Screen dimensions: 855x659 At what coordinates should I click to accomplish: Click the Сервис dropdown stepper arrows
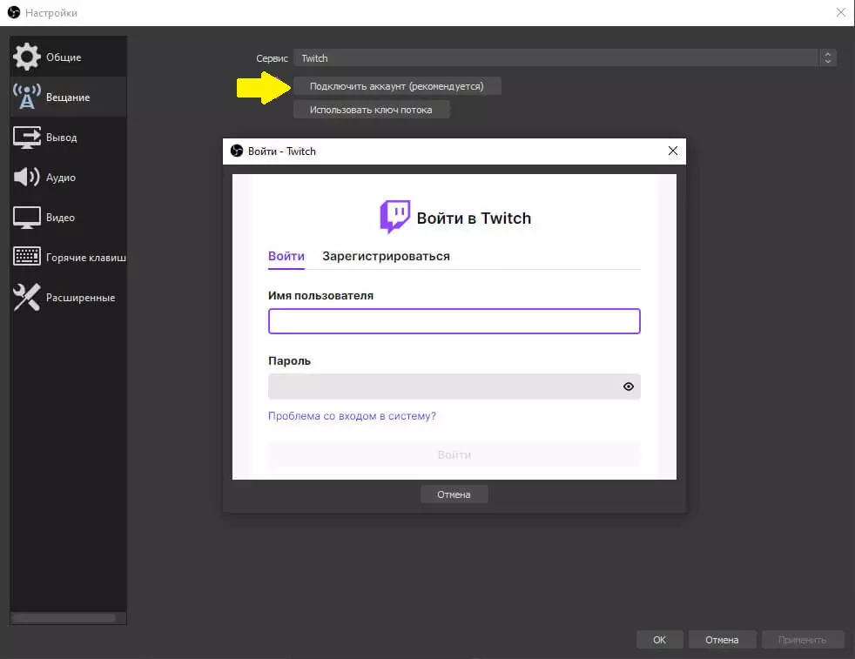click(x=828, y=57)
